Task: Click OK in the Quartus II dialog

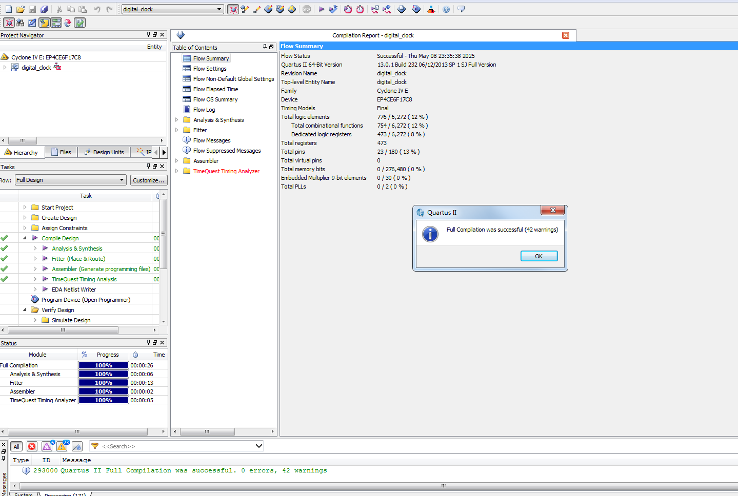Action: [538, 256]
